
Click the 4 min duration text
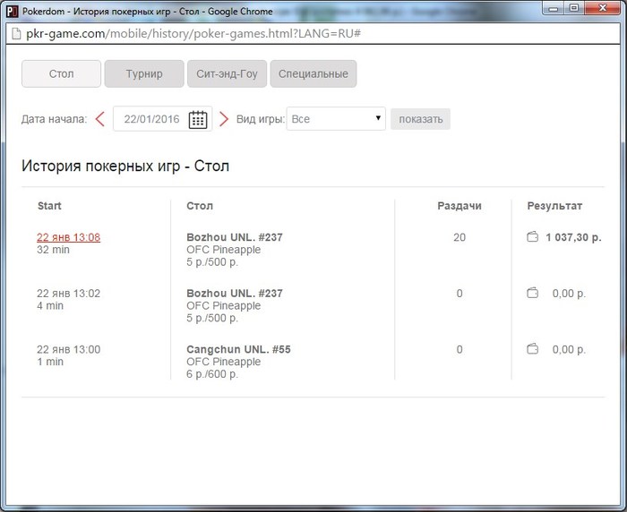coord(50,306)
